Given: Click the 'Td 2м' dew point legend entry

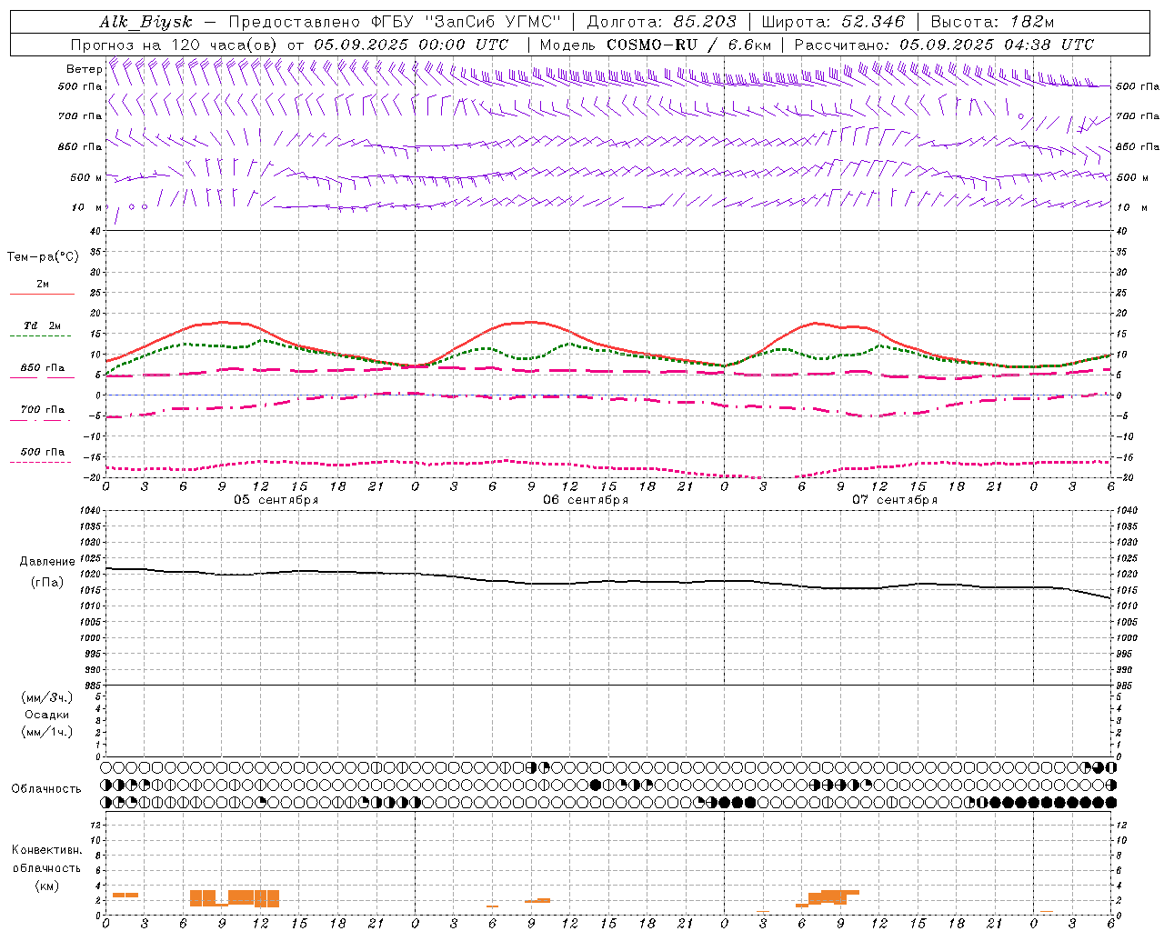Looking at the screenshot, I should pyautogui.click(x=42, y=325).
